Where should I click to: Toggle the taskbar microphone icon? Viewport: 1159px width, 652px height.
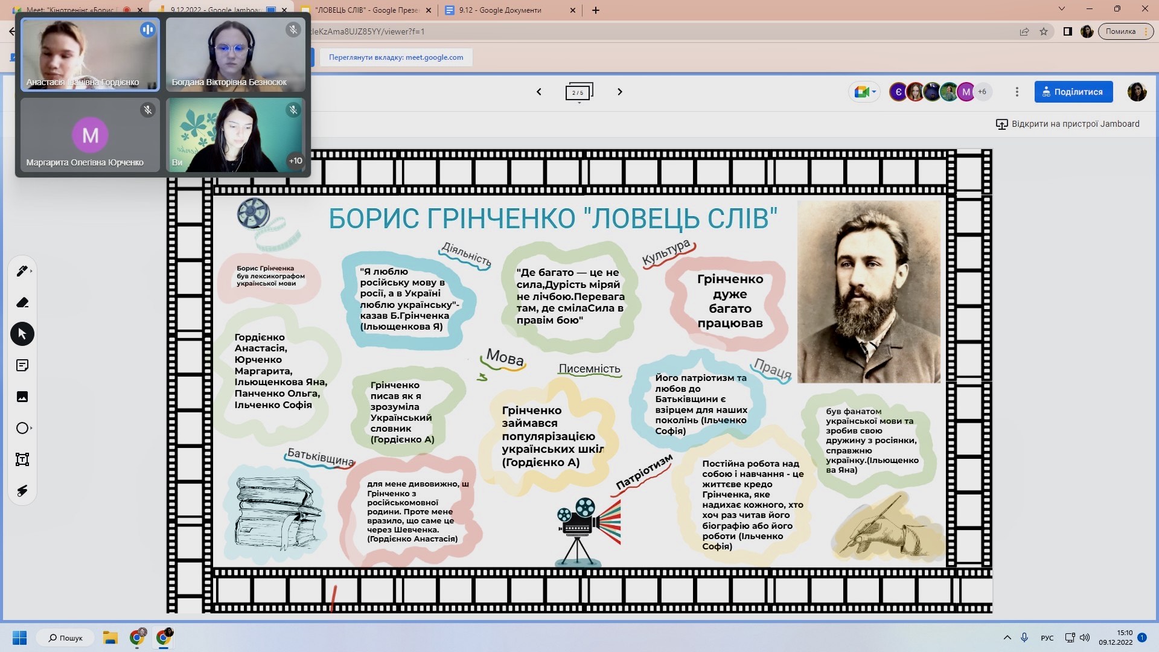1024,638
